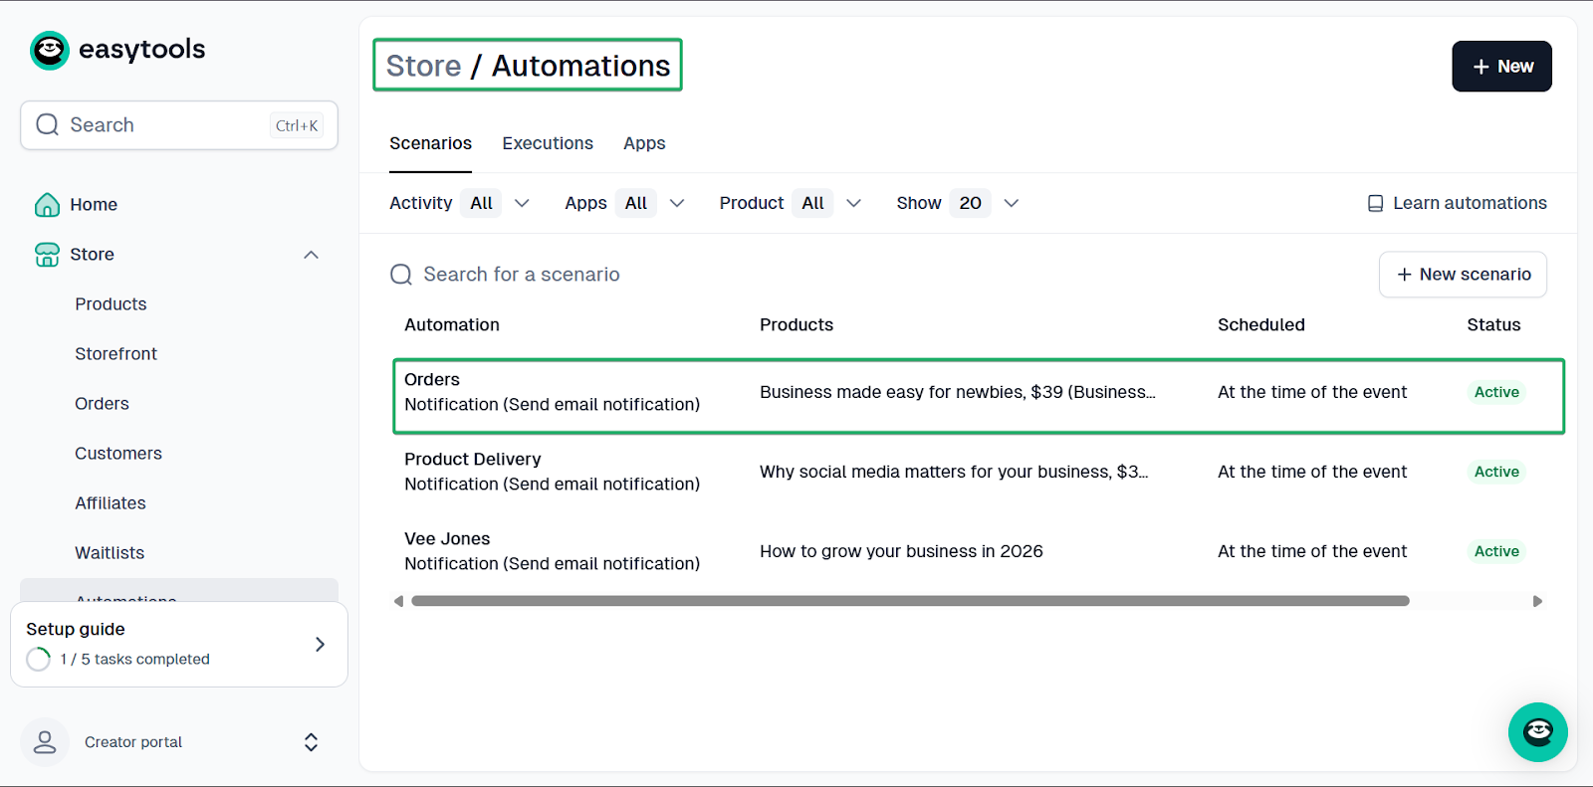Open Products in the sidebar
The height and width of the screenshot is (787, 1593).
tap(111, 304)
